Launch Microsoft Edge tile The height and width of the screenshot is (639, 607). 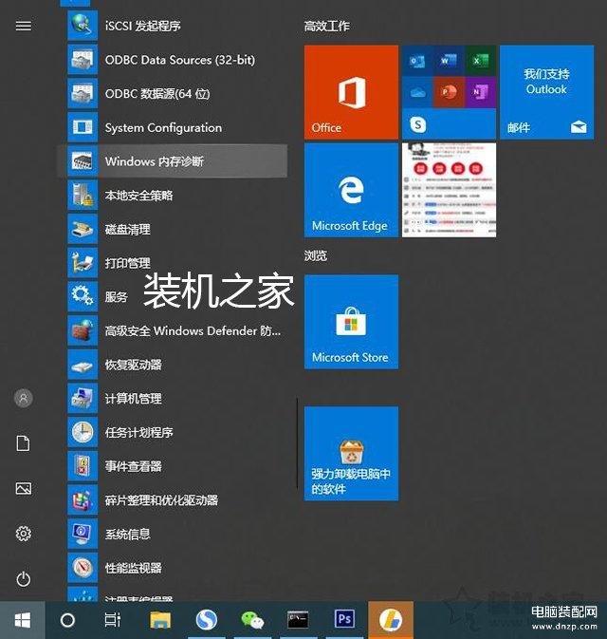coord(351,190)
